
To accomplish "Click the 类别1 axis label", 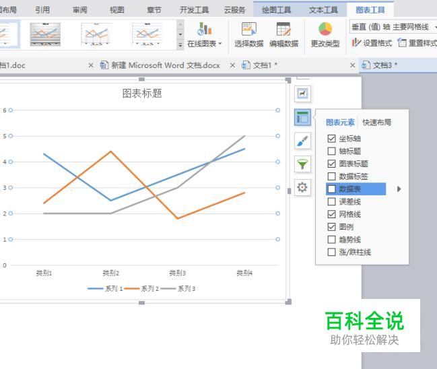I will (44, 273).
